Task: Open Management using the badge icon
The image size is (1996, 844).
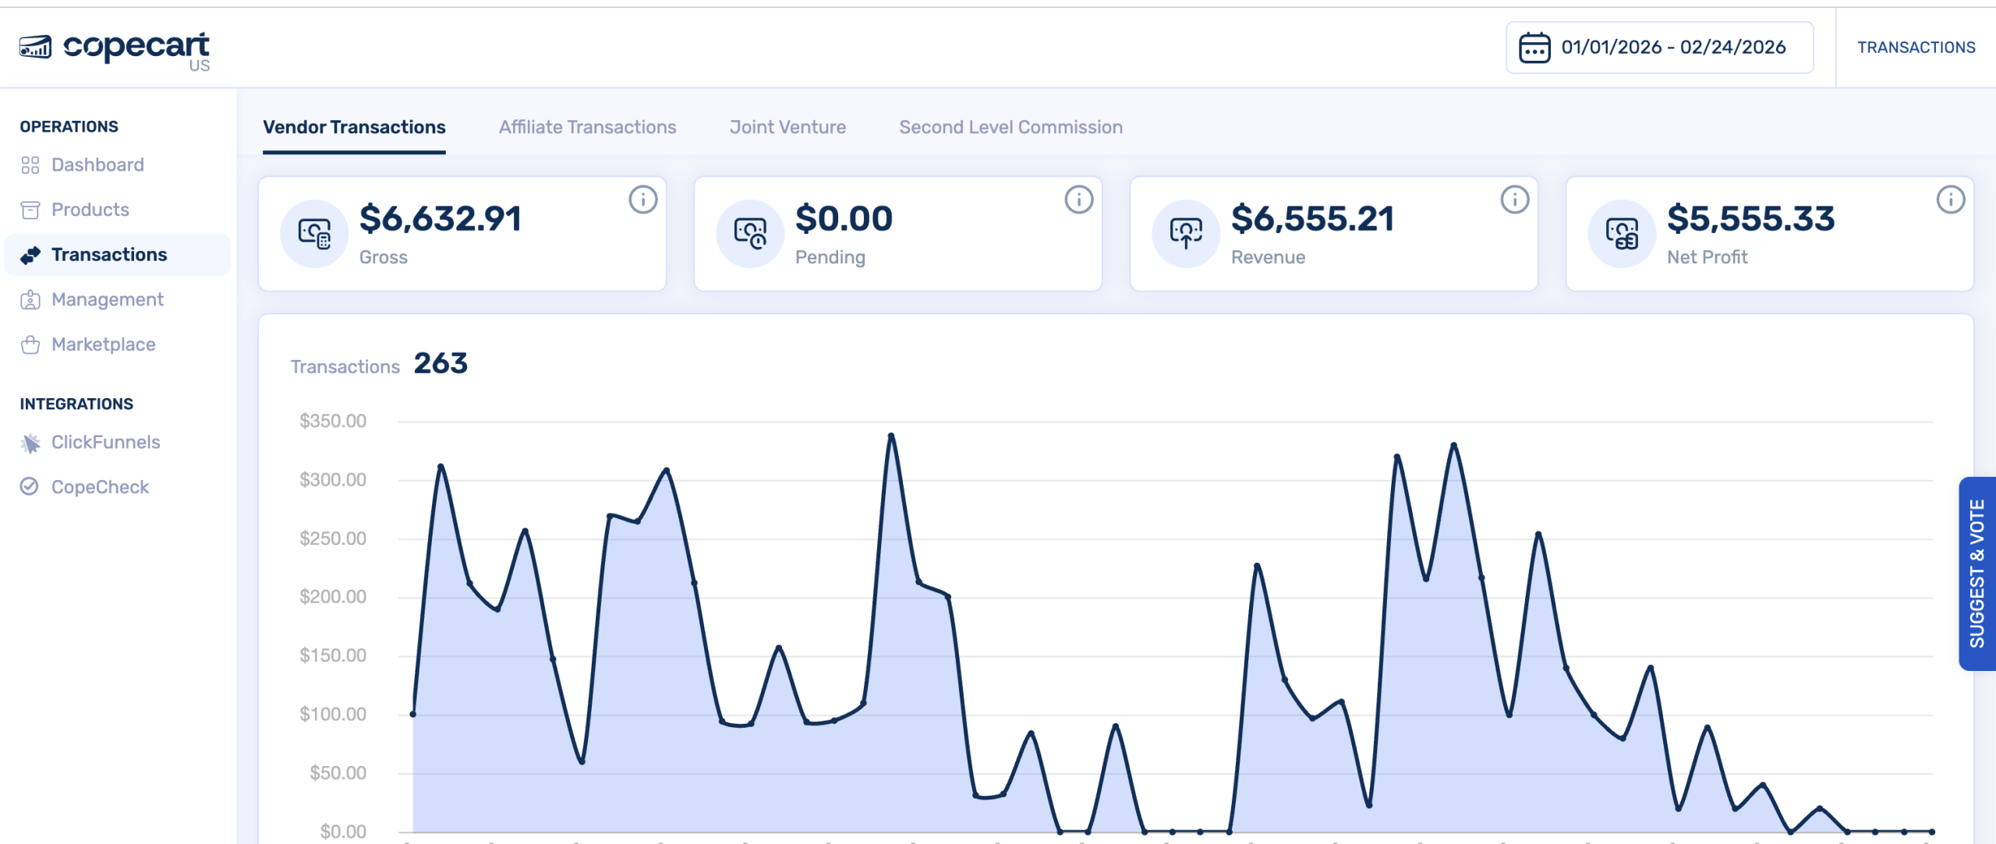Action: pos(30,299)
